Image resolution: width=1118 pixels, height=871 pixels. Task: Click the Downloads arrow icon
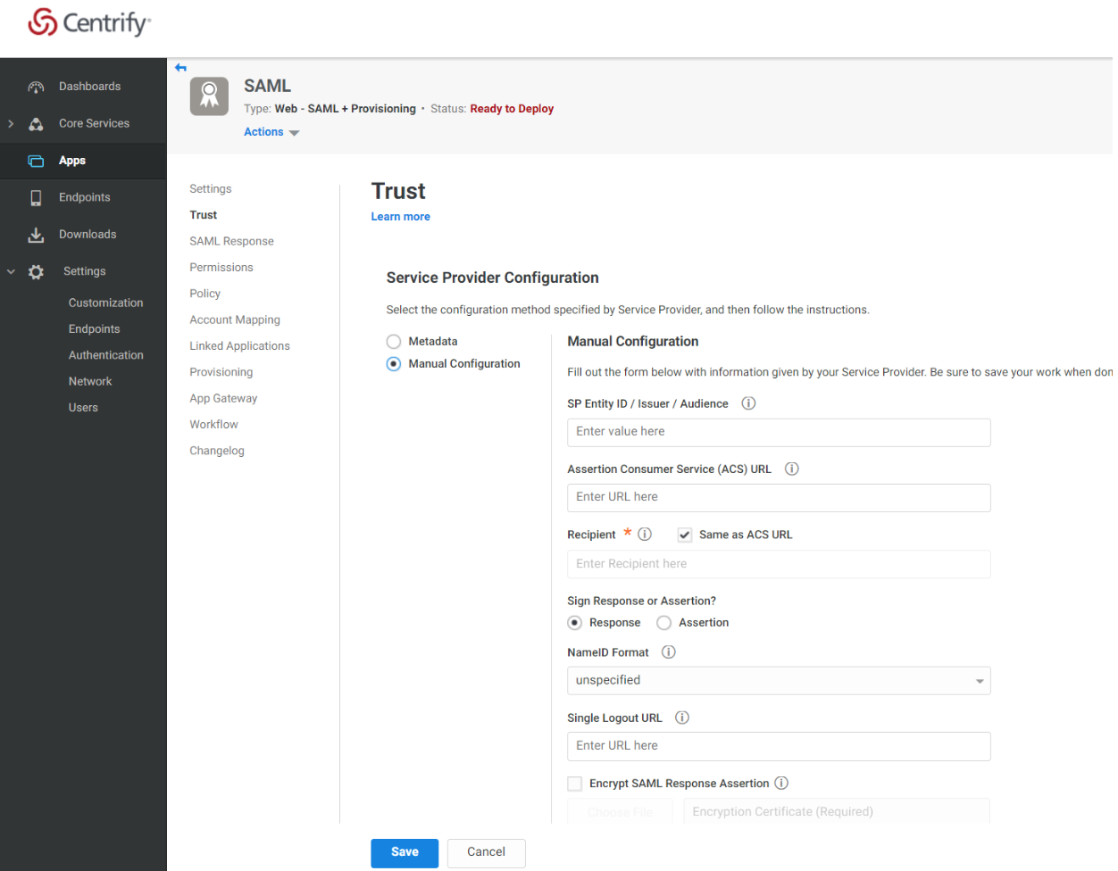coord(36,235)
